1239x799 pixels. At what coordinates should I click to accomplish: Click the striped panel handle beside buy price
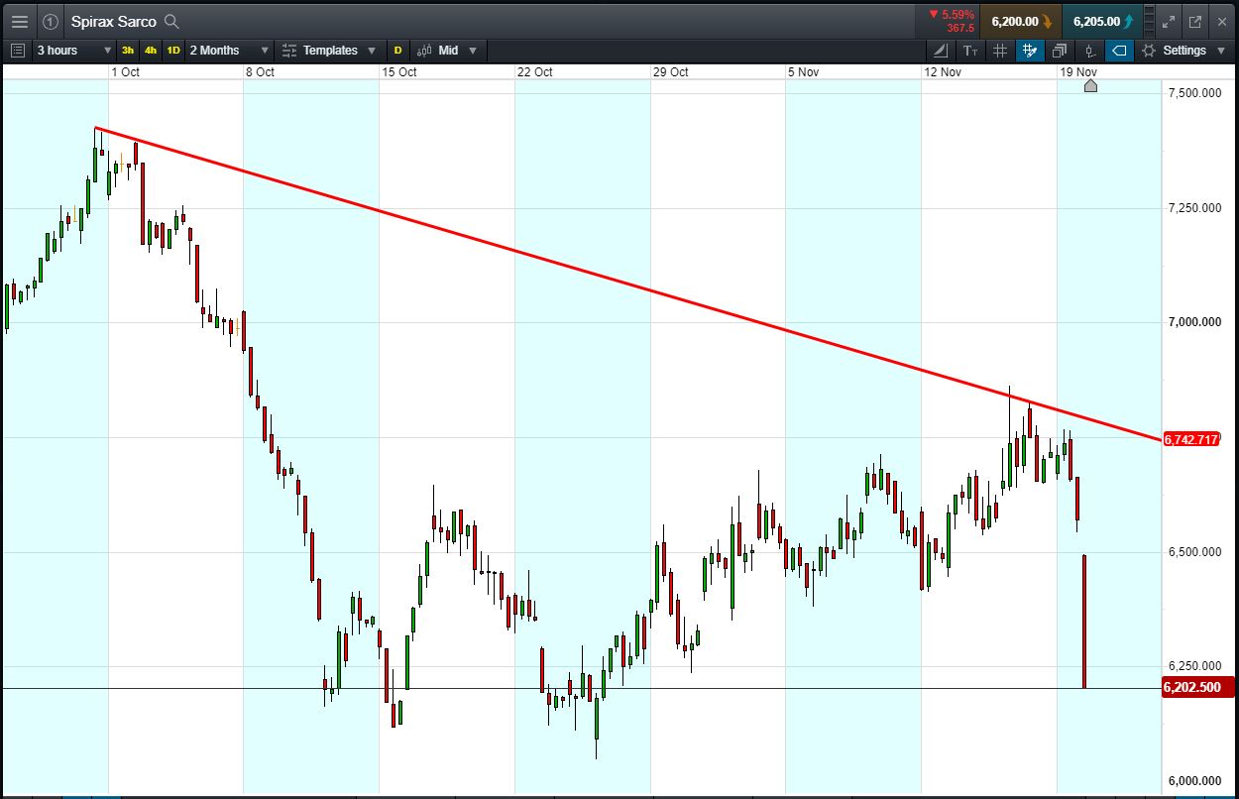tap(1150, 21)
